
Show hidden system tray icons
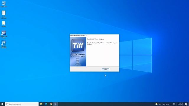point(172,104)
